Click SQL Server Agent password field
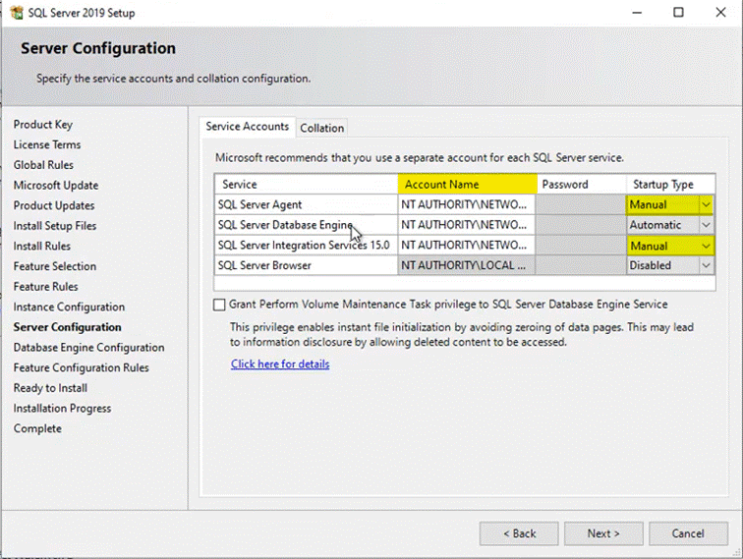743x559 pixels. (x=581, y=204)
